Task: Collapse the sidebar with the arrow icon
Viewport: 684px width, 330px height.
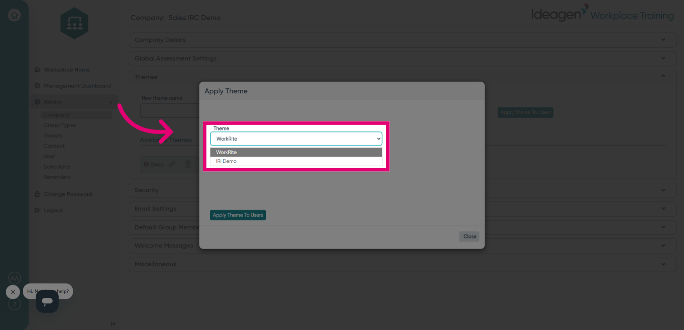Action: tap(114, 324)
